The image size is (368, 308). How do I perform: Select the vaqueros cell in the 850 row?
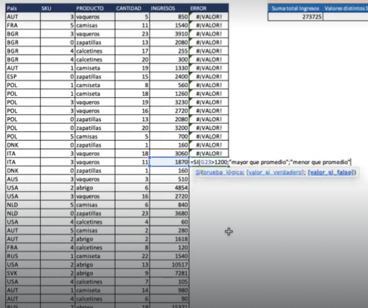click(95, 17)
